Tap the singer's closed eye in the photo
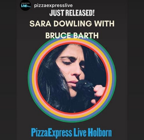This screenshot has width=144, height=140. (67, 63)
